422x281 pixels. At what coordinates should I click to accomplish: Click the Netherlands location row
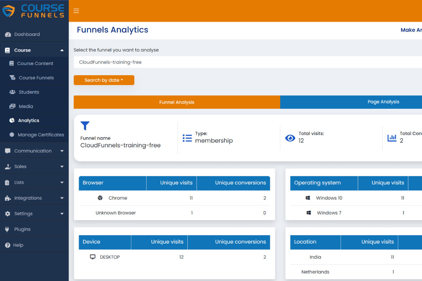click(356, 272)
